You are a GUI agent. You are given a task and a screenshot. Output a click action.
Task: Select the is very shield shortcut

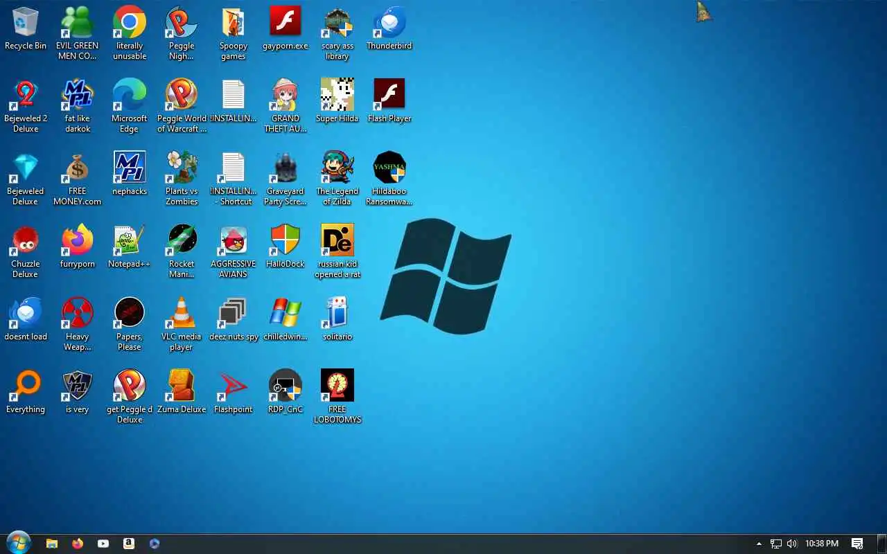tap(78, 393)
